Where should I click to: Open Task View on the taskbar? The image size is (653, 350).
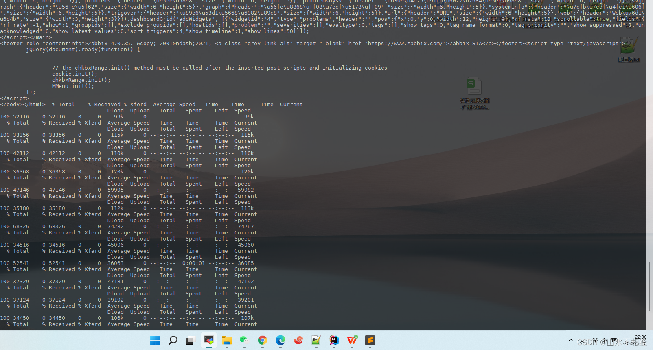point(190,340)
